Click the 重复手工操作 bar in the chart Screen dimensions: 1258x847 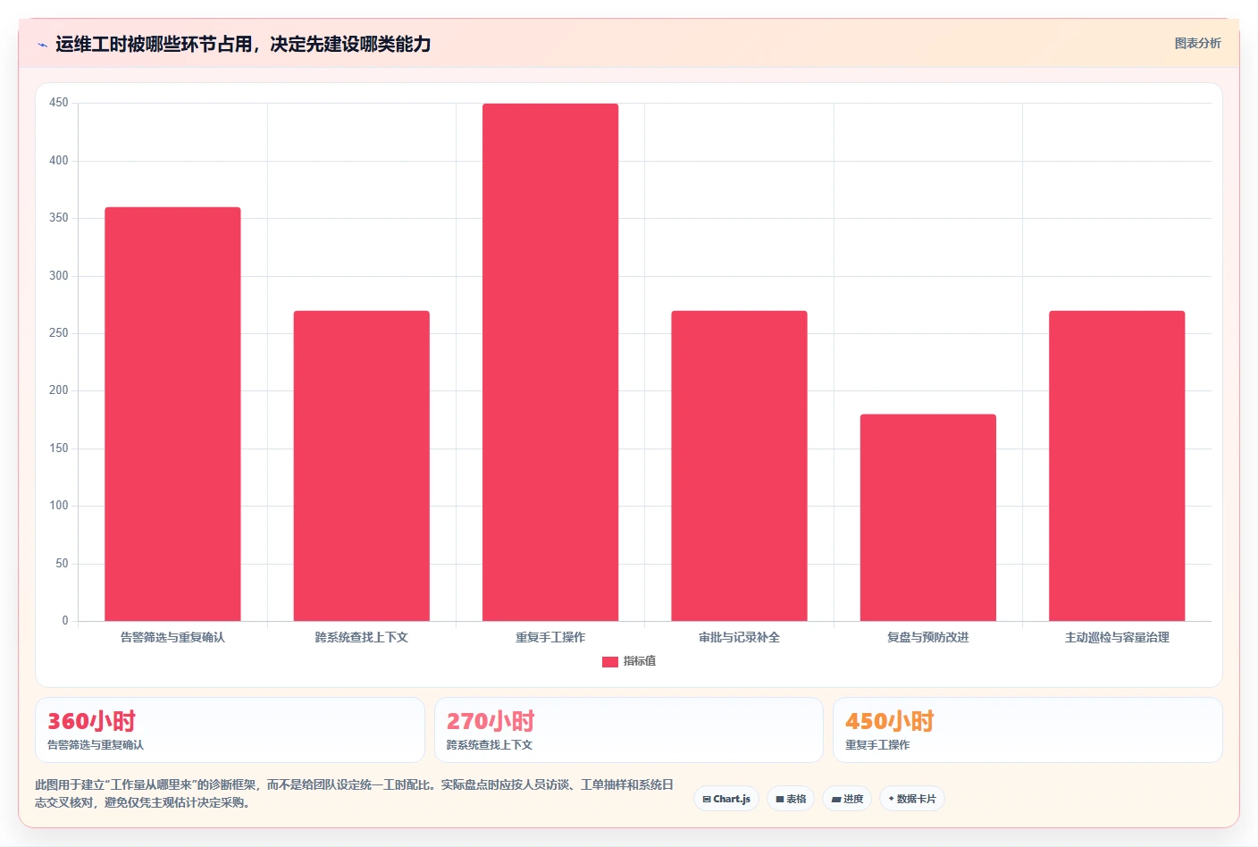[550, 362]
